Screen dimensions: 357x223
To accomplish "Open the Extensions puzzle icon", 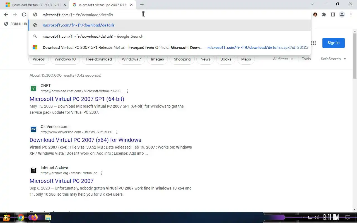I will (x=324, y=14).
